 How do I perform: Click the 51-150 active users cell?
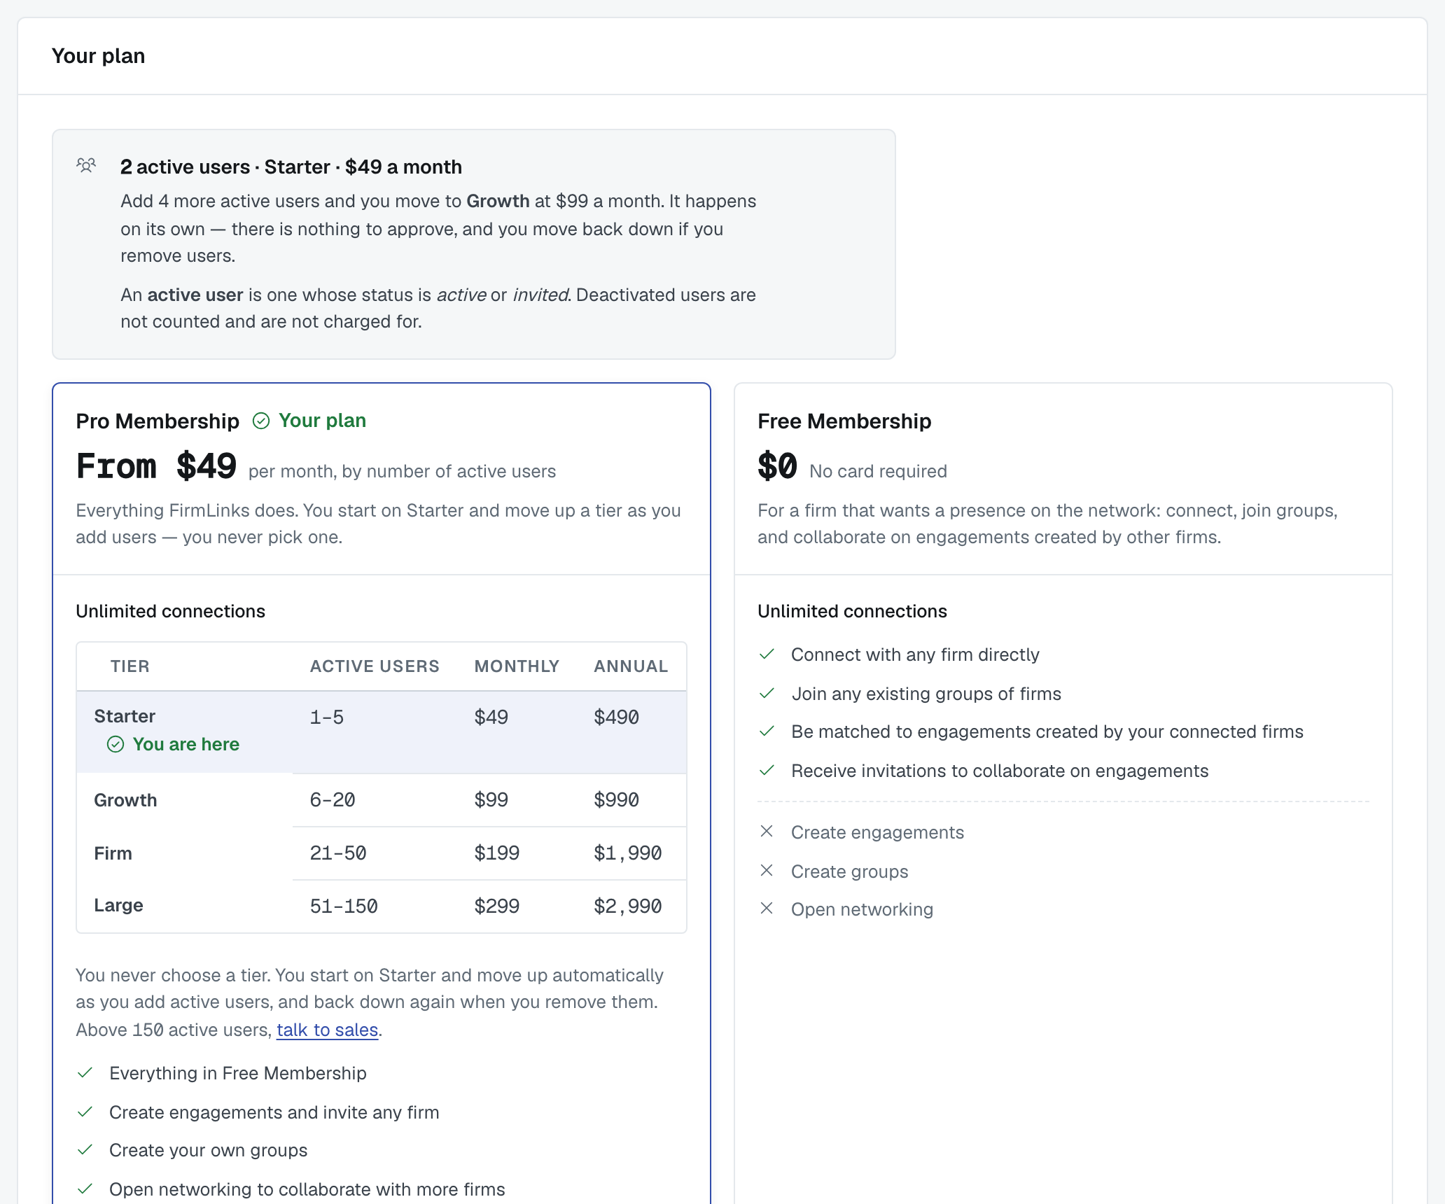coord(344,906)
